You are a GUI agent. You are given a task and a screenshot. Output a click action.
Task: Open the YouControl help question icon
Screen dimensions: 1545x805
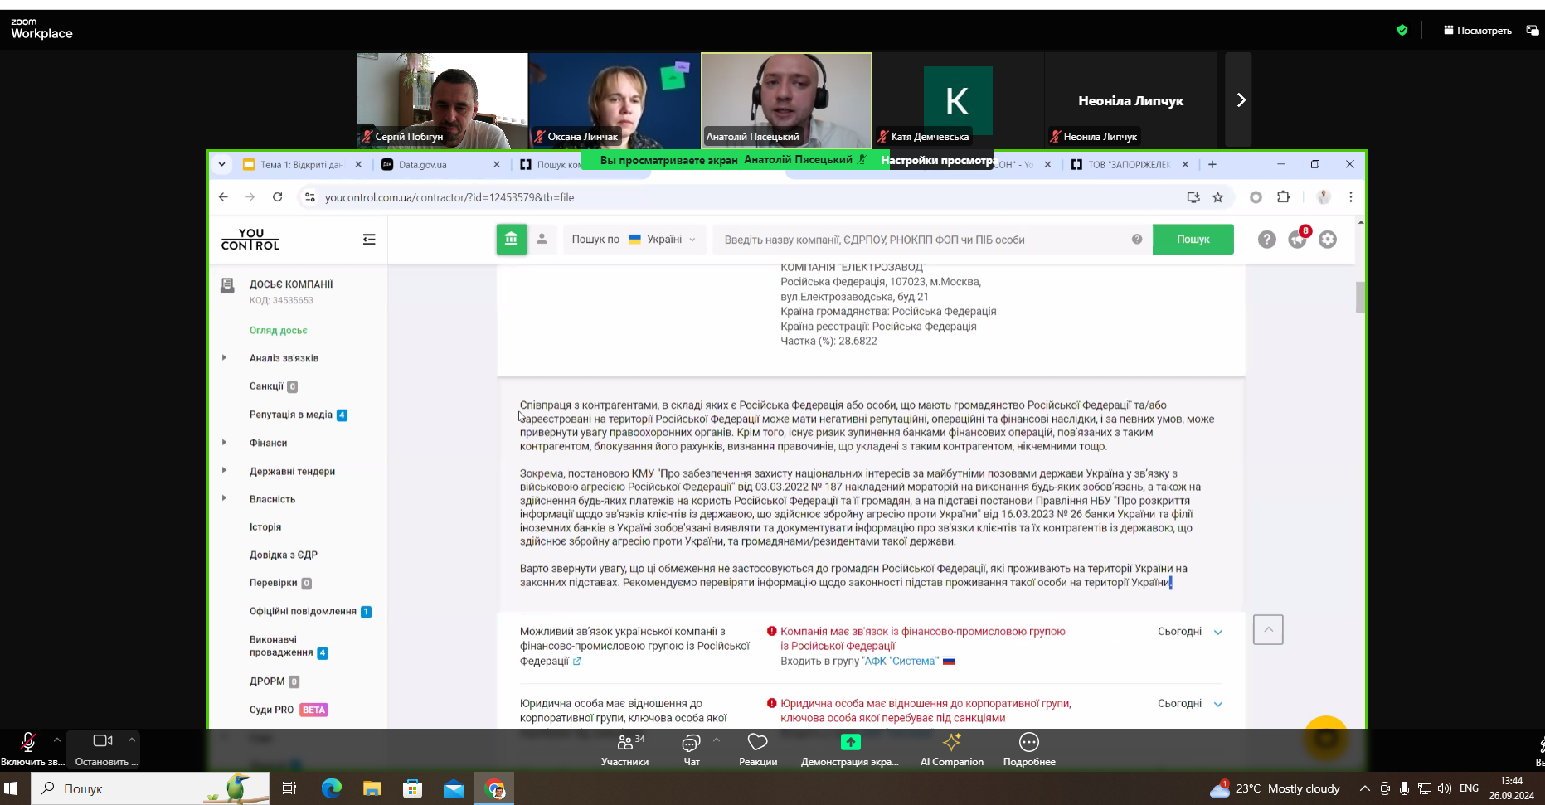(1266, 240)
